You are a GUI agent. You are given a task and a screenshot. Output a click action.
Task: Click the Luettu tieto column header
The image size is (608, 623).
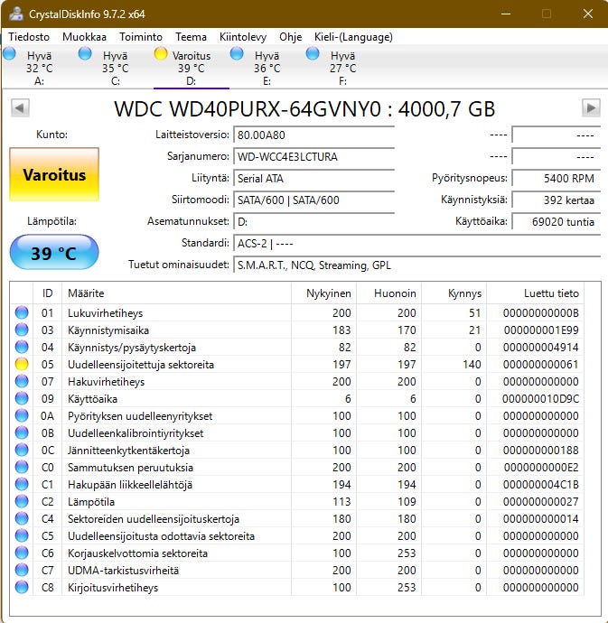tap(536, 293)
